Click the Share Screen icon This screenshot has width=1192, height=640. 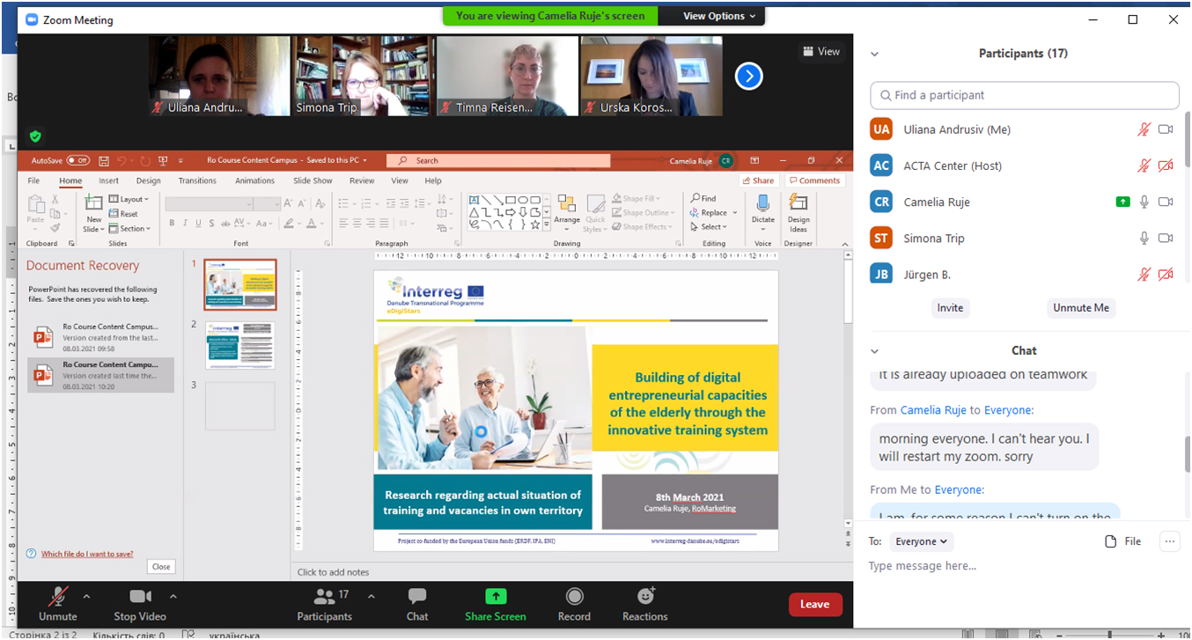click(x=496, y=597)
